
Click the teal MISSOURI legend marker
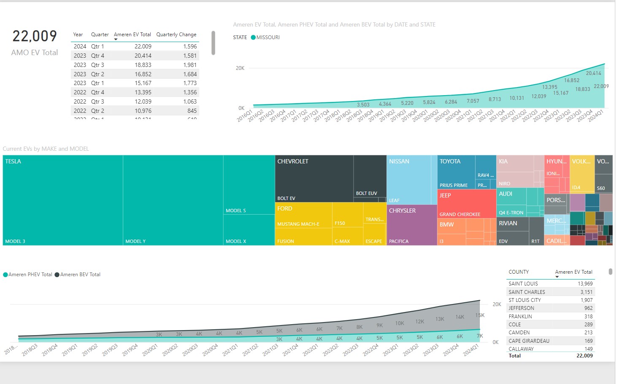tap(253, 37)
